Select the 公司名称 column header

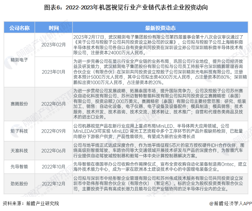(x=19, y=28)
